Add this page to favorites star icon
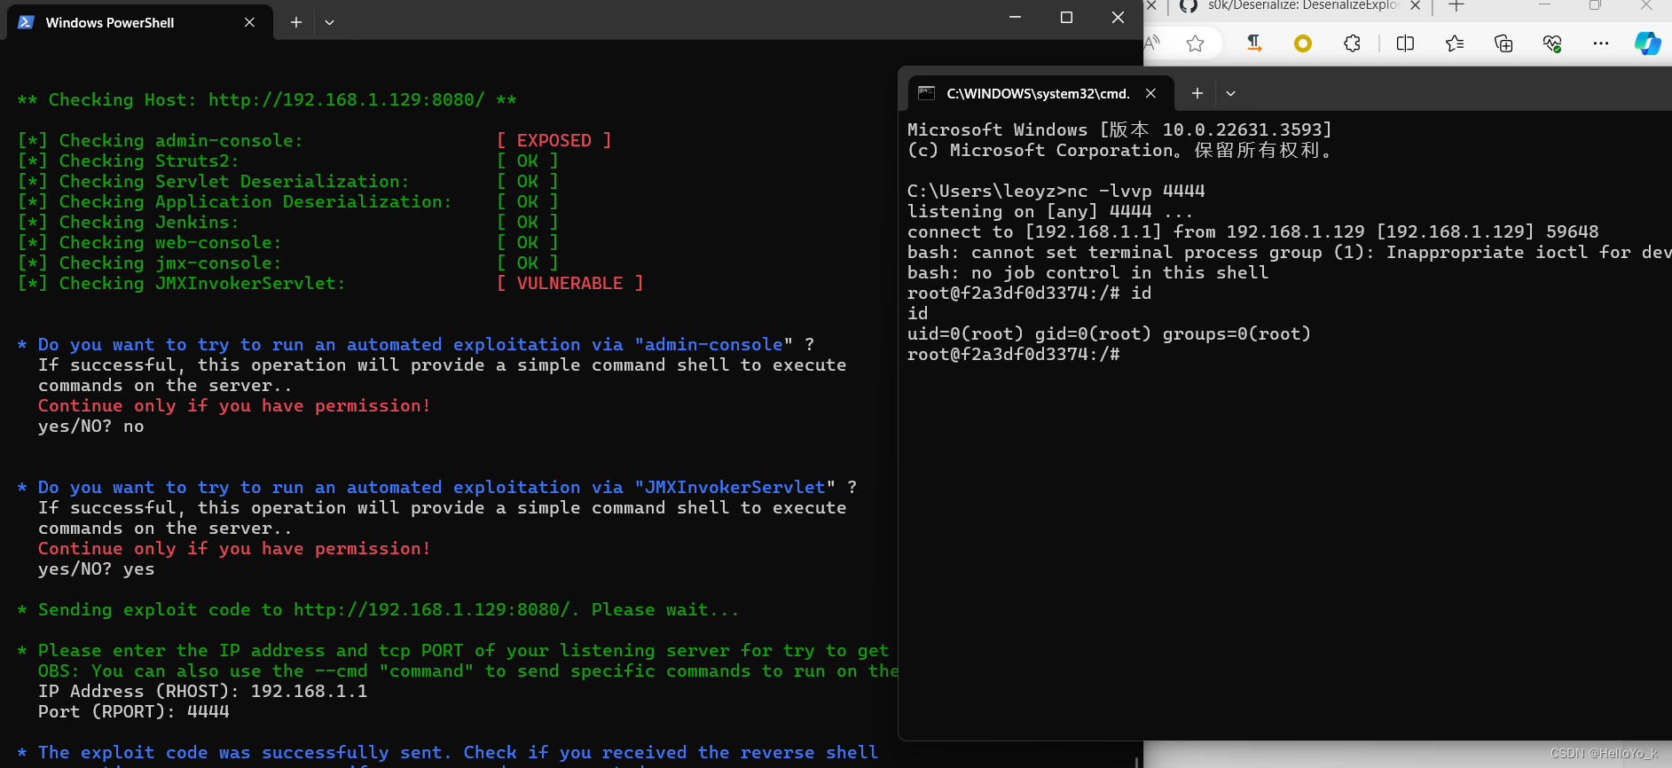The height and width of the screenshot is (768, 1672). click(x=1195, y=43)
